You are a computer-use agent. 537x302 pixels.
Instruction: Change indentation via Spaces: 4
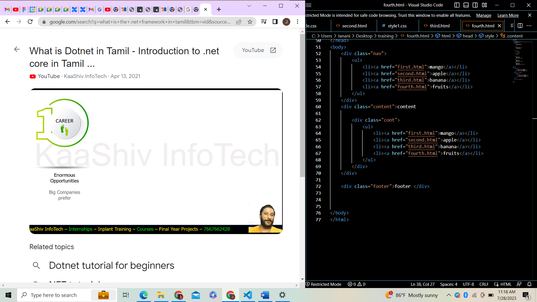pos(448,284)
